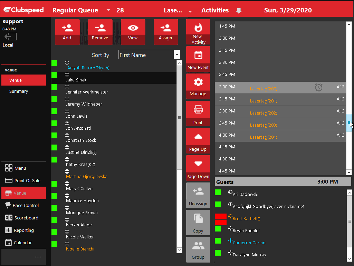Viewport: 354px width, 266px height.
Task: Click the logout arrow icon under support
Action: 11,37
